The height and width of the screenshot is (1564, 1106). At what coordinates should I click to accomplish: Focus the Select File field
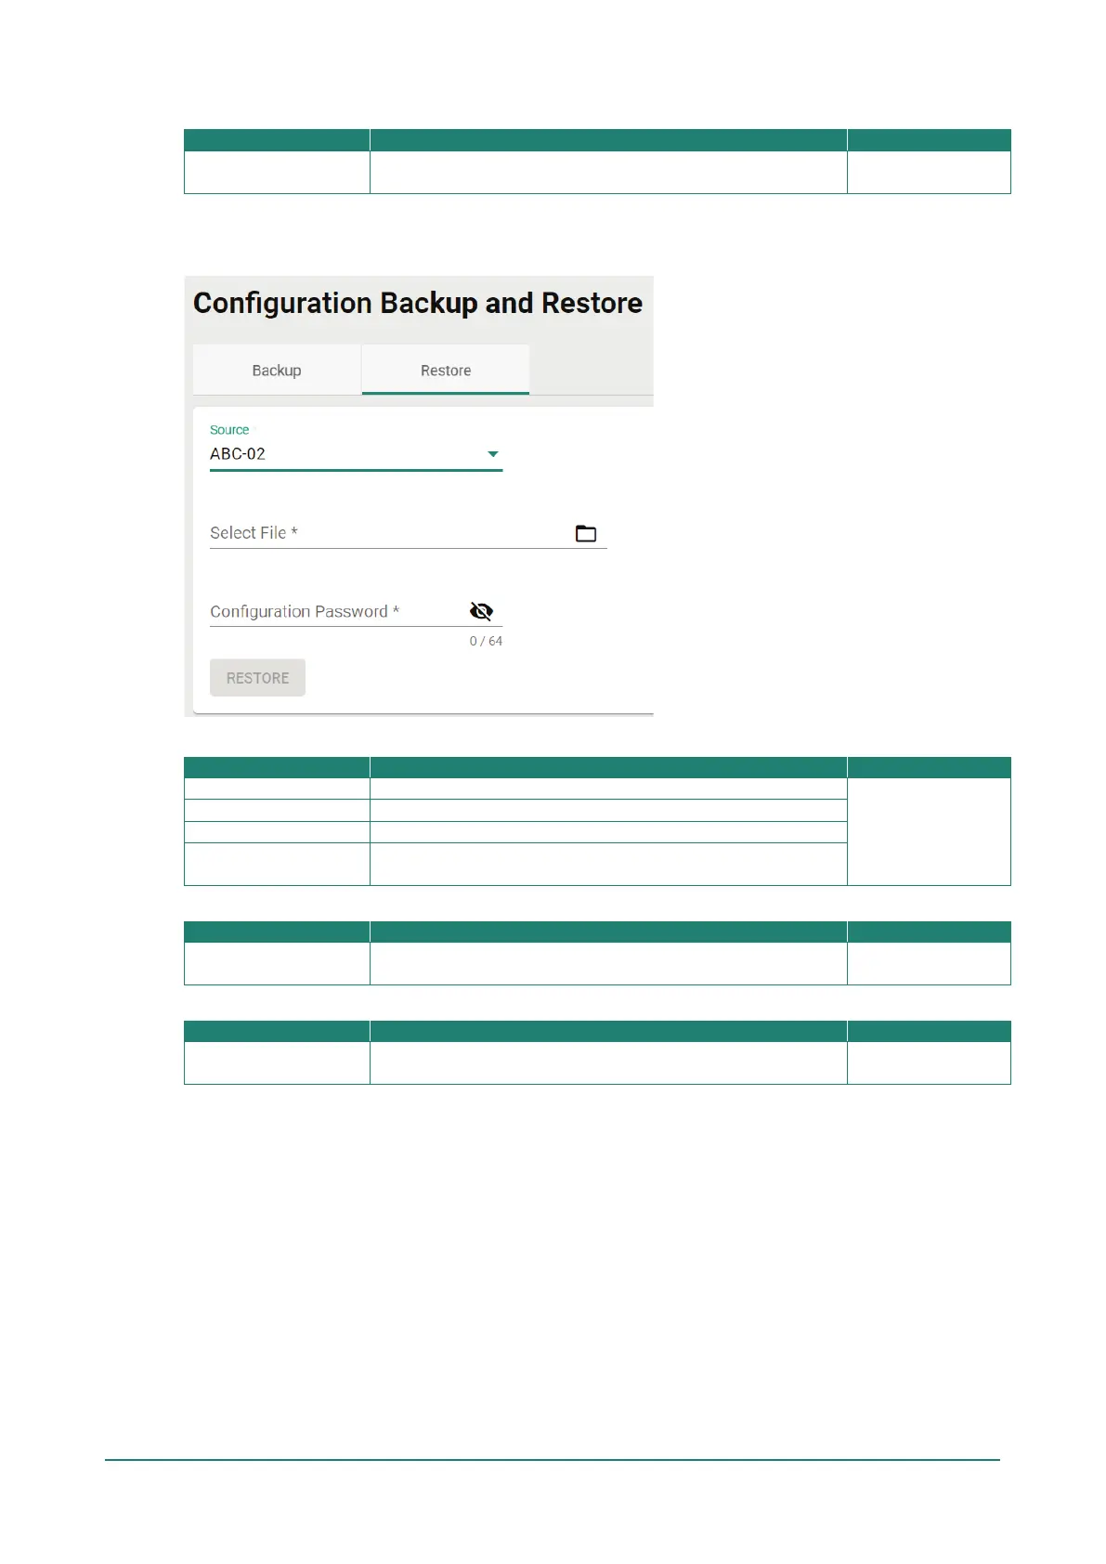(408, 533)
